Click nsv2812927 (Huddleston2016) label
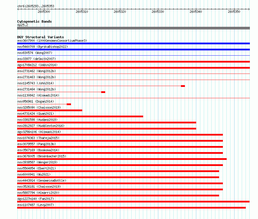The image size is (258, 219). pyautogui.click(x=41, y=126)
